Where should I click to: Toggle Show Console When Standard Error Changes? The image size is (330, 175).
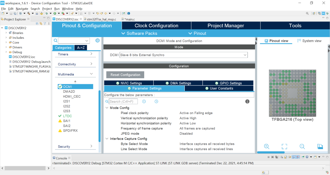tap(298, 157)
